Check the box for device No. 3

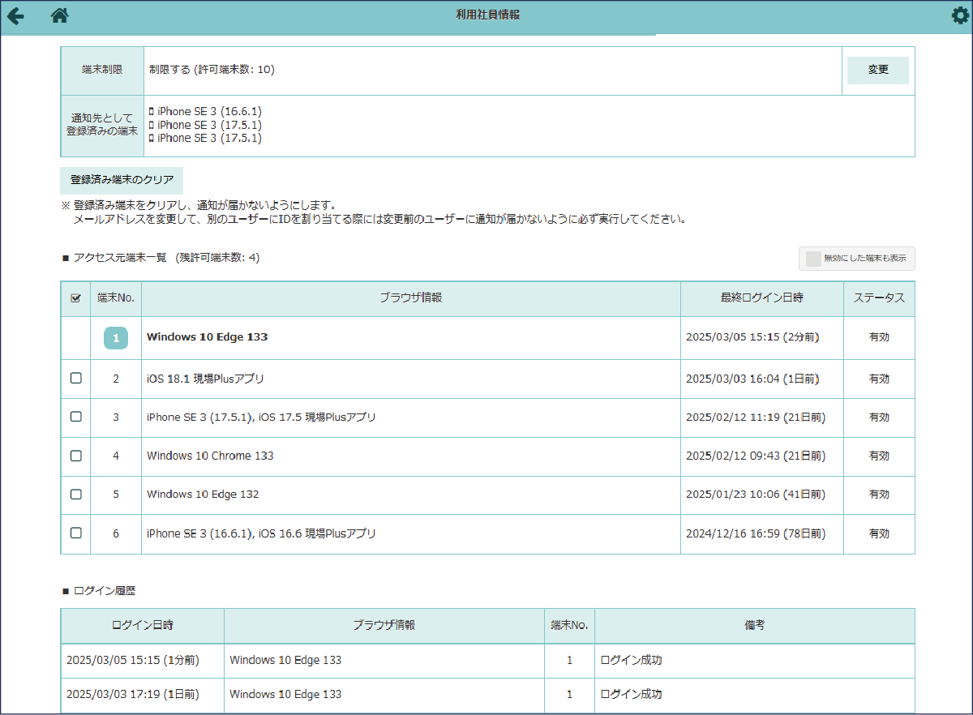pos(76,417)
